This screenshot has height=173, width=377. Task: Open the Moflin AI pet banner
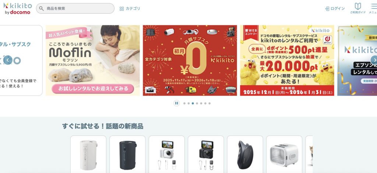point(92,60)
